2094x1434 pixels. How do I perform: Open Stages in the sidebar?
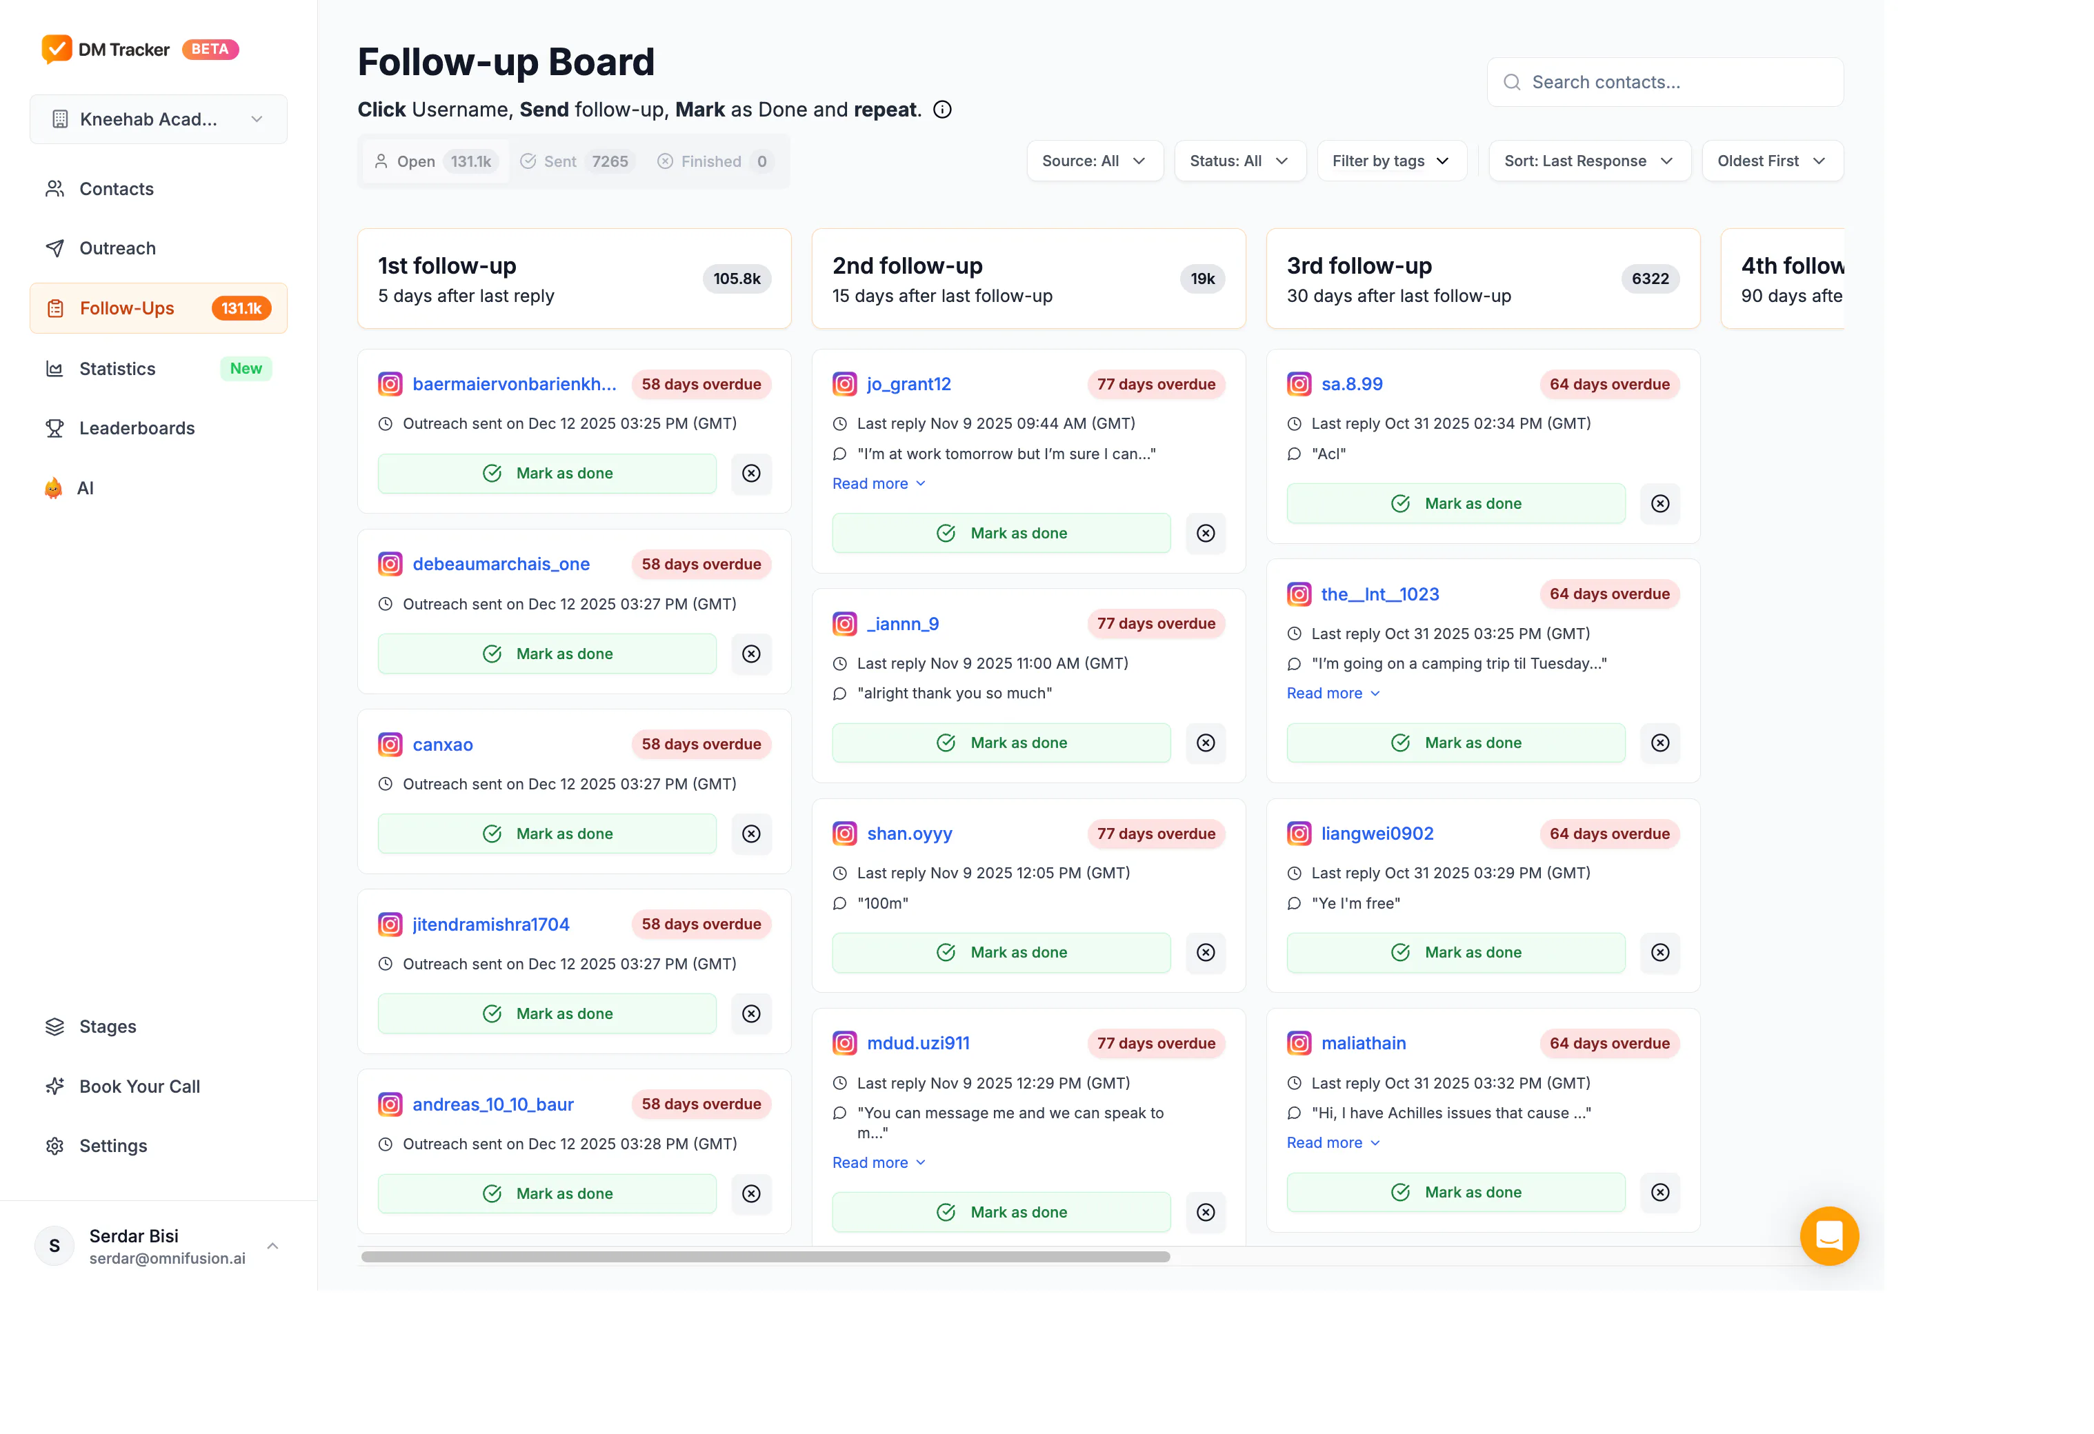(159, 1027)
